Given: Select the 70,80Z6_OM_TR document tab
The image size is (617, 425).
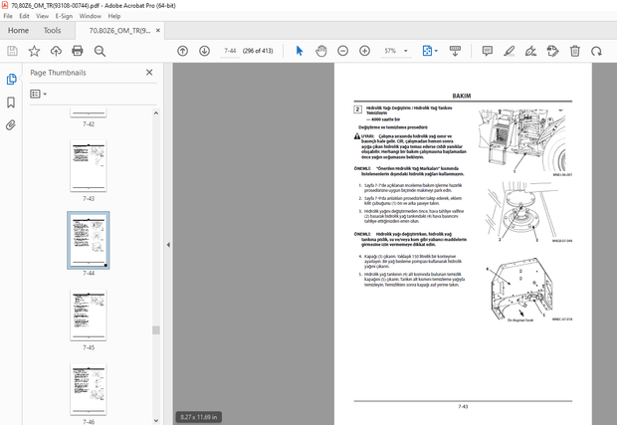Looking at the screenshot, I should tap(119, 30).
